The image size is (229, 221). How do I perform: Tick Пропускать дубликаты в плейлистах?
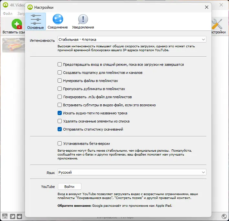[60, 89]
